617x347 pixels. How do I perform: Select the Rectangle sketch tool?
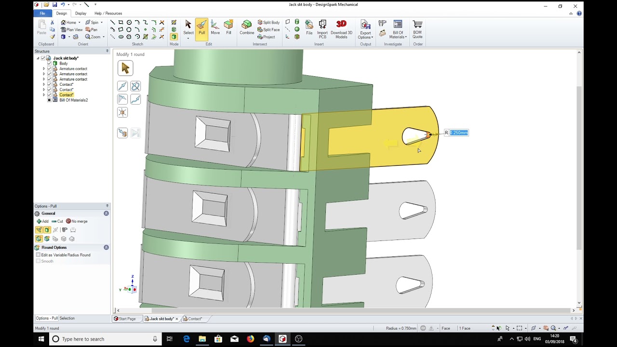click(x=121, y=22)
